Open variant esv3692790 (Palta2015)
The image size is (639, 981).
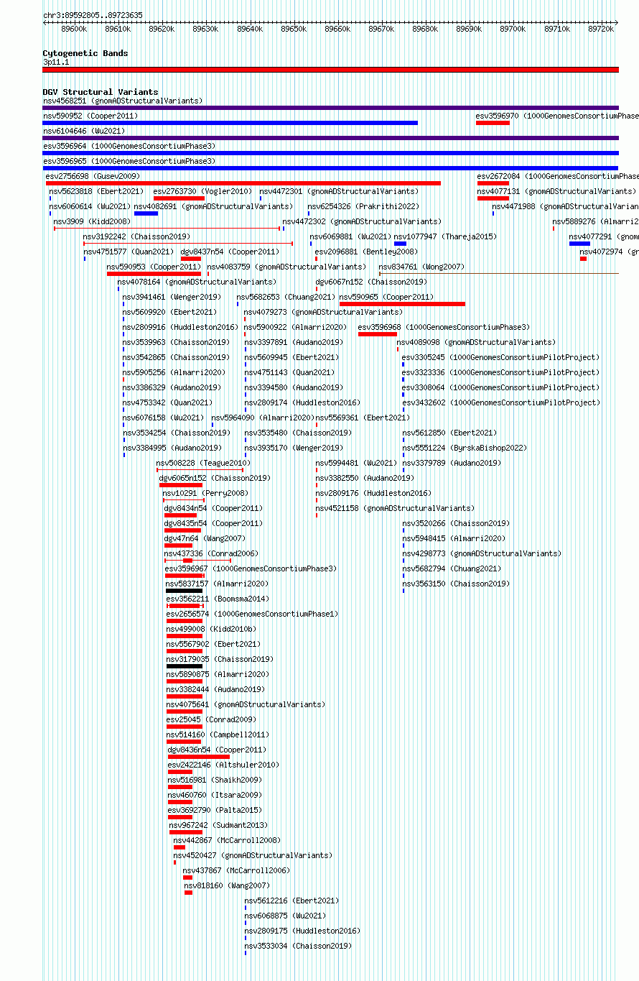(x=215, y=810)
